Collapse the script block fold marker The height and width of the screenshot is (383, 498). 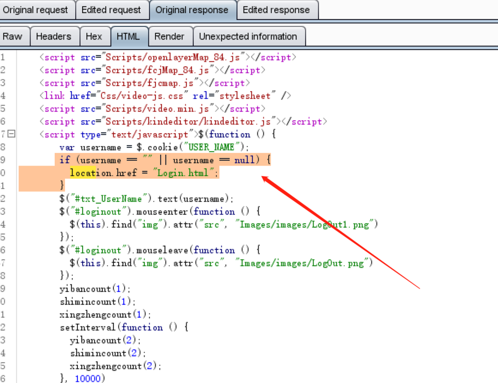click(x=12, y=134)
